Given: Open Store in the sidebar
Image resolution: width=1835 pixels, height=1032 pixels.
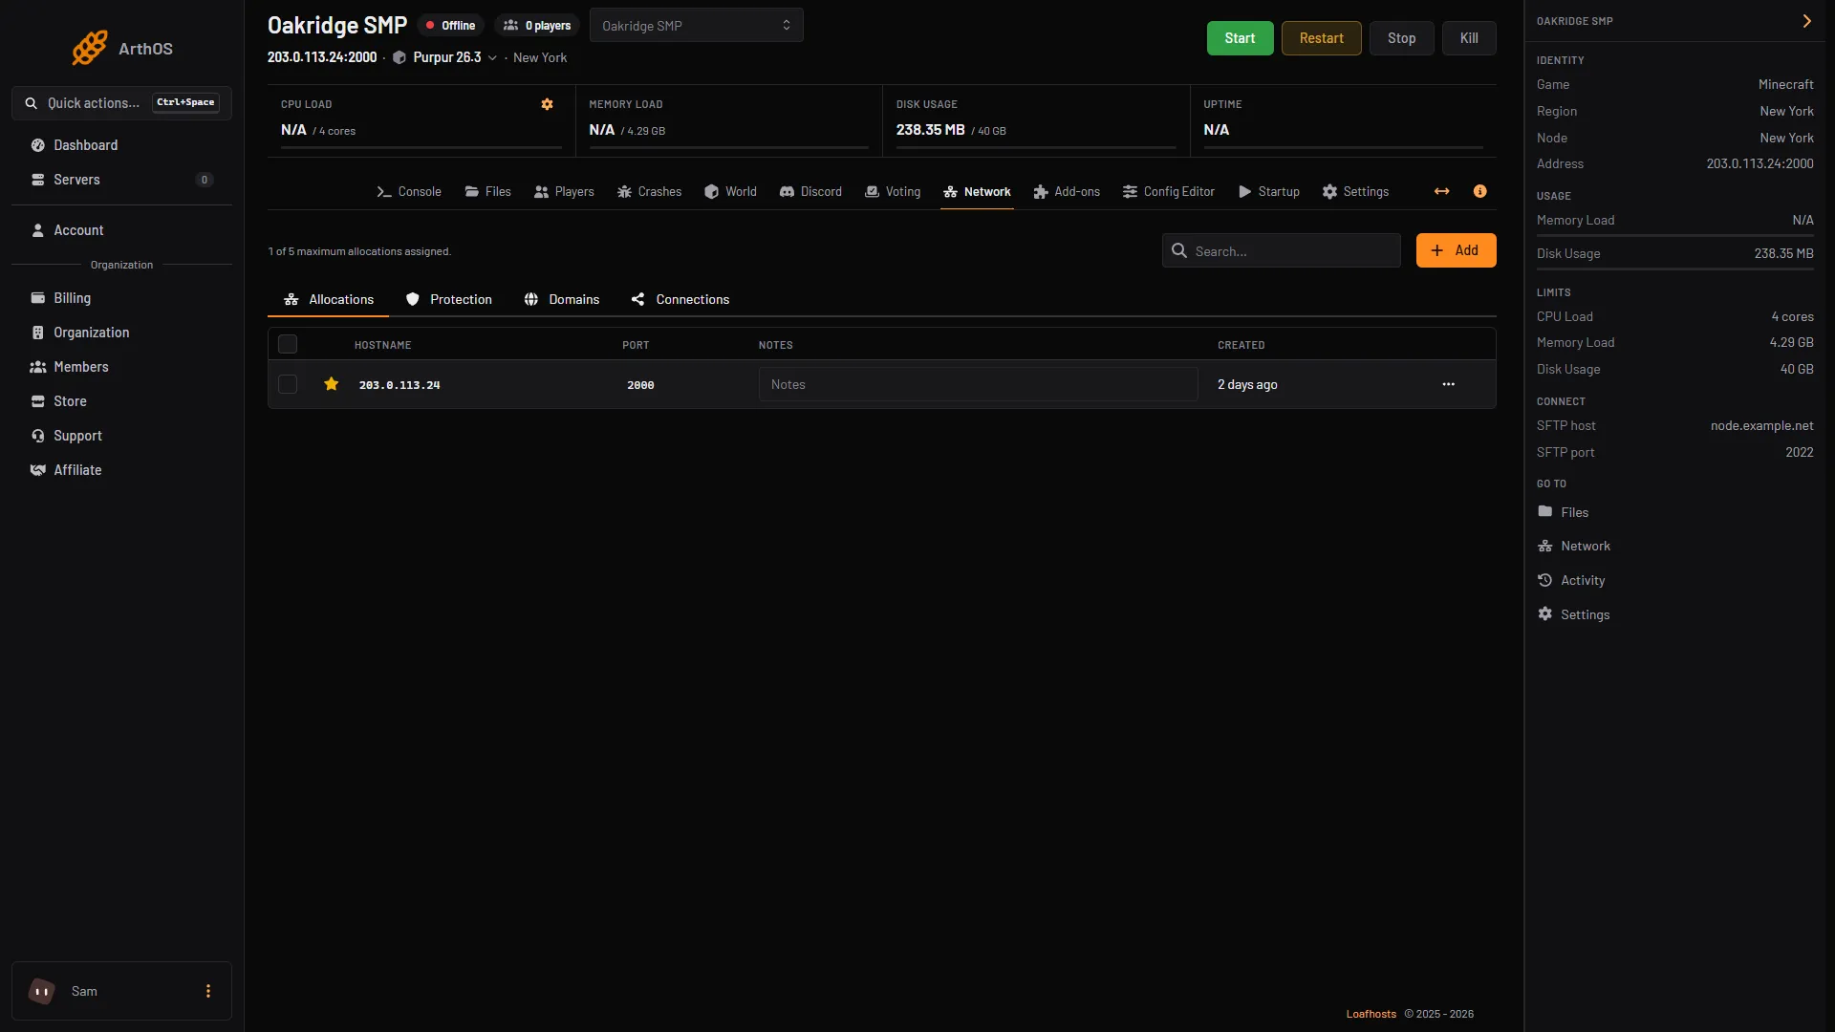Looking at the screenshot, I should 121,401.
